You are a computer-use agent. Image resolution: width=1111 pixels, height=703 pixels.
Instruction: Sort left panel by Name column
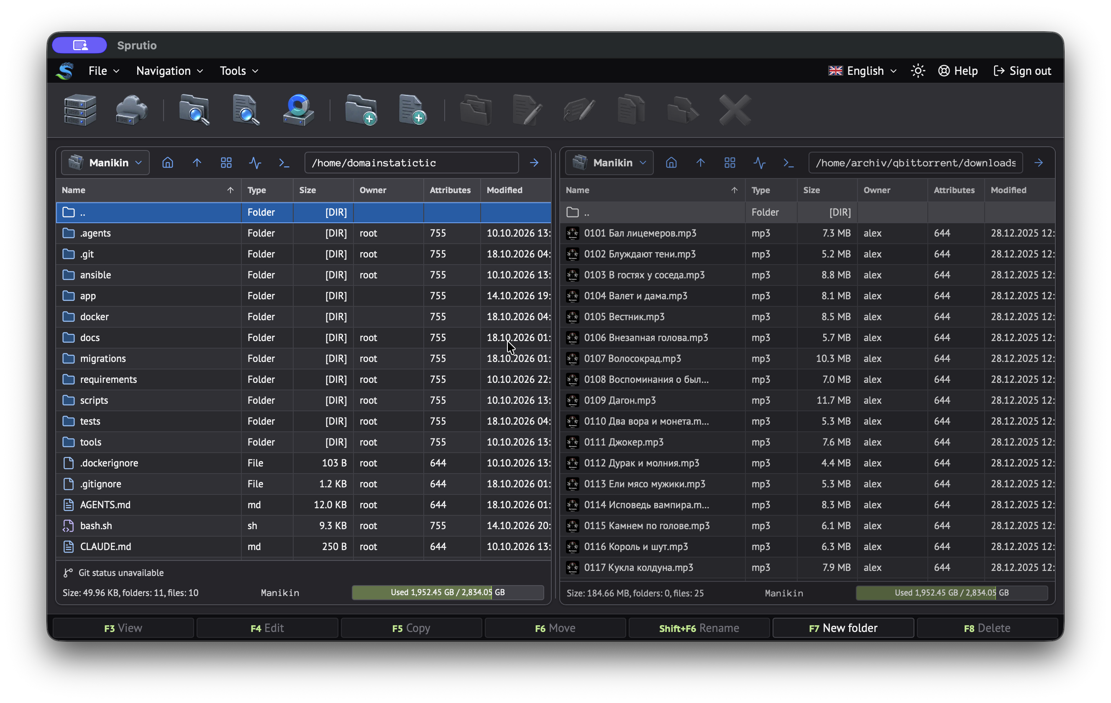148,190
